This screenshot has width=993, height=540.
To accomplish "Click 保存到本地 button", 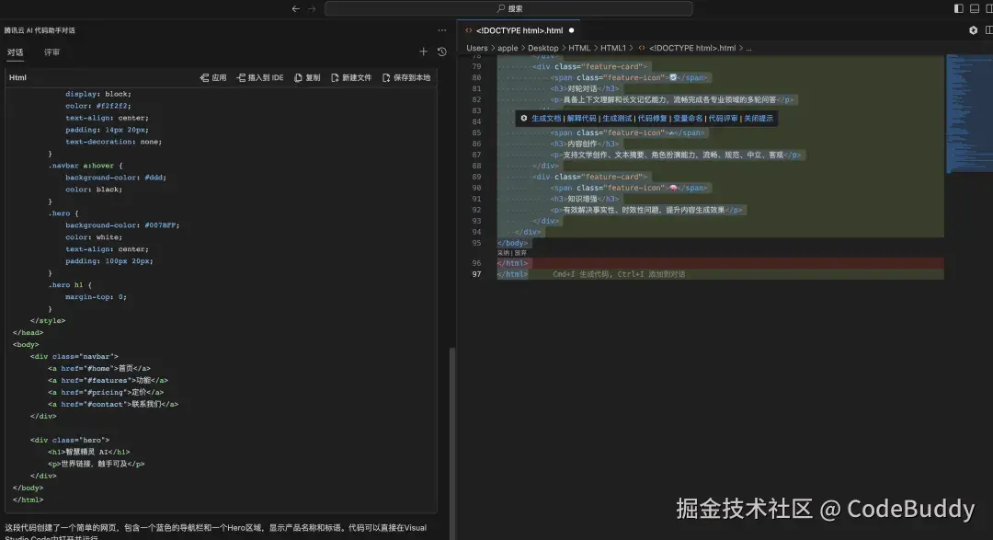I will [406, 78].
